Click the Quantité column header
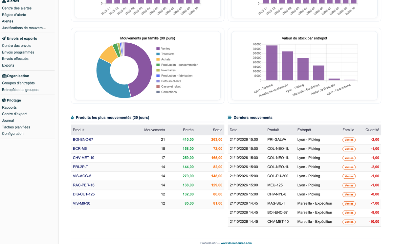Image resolution: width=394 pixels, height=244 pixels. [372, 130]
